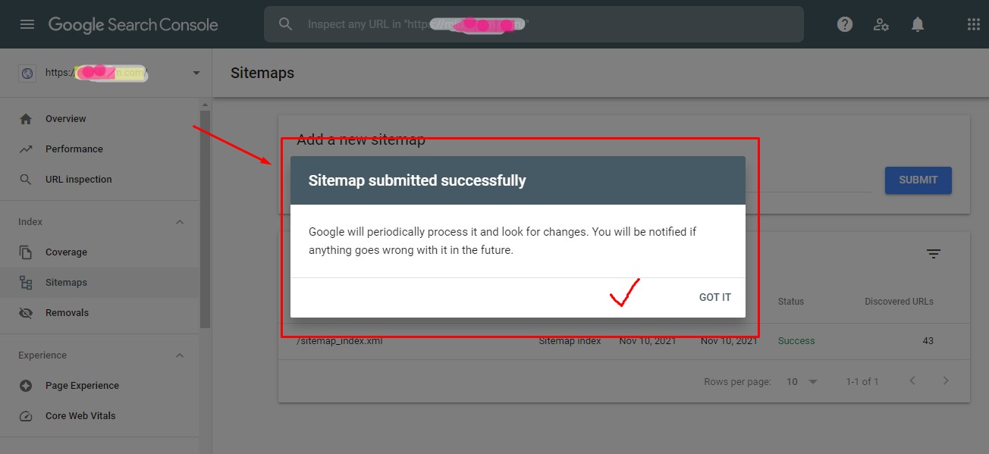Open the hamburger main menu
Screen dimensions: 989x454
click(27, 24)
